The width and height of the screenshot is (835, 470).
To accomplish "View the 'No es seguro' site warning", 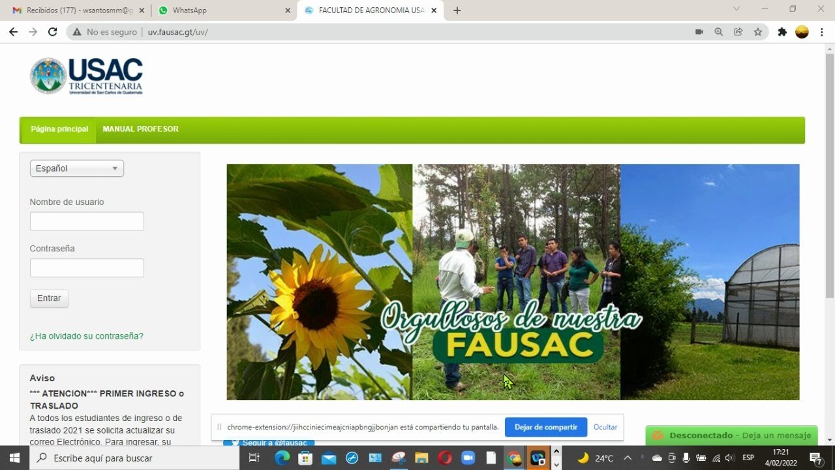I will (104, 32).
